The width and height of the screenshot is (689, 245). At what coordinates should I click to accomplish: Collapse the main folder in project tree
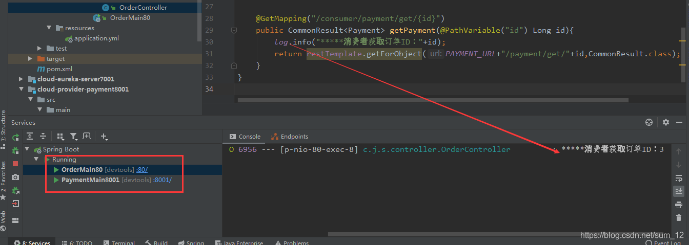coord(40,110)
